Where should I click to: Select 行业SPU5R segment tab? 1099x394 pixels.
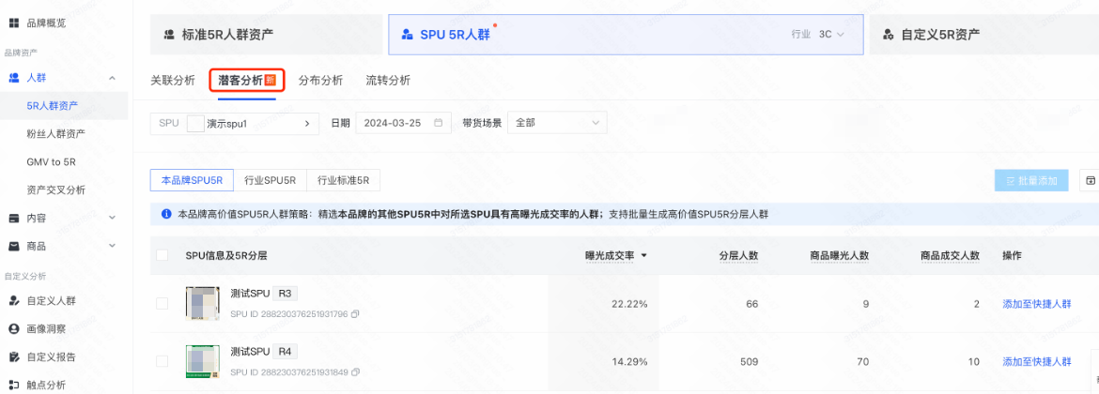pos(271,180)
